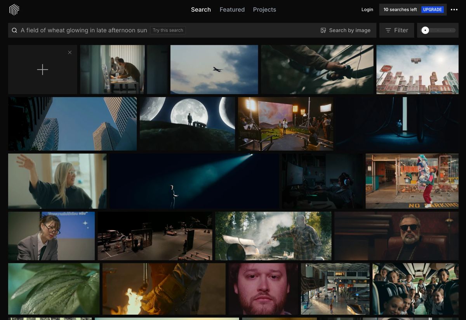This screenshot has height=320, width=466.
Task: Open the full moon silhouette thumbnail
Action: pyautogui.click(x=187, y=124)
